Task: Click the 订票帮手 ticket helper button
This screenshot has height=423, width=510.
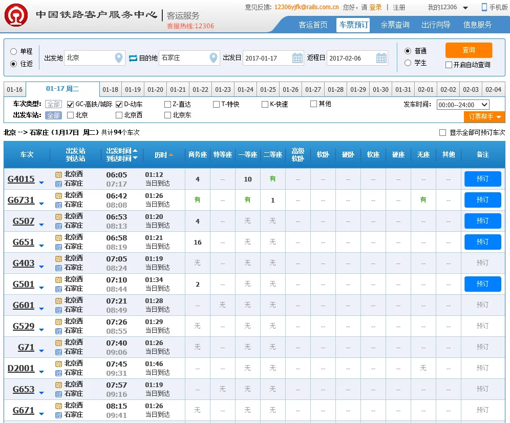Action: pyautogui.click(x=483, y=117)
